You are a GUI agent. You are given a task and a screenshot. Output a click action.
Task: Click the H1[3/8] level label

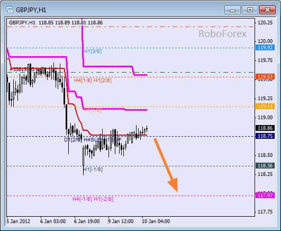[93, 51]
